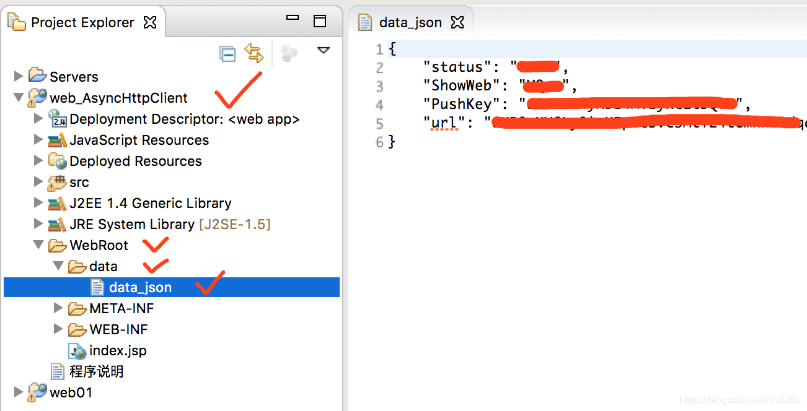The width and height of the screenshot is (807, 411).
Task: Click the Project Explorer tab icon
Action: (x=17, y=23)
